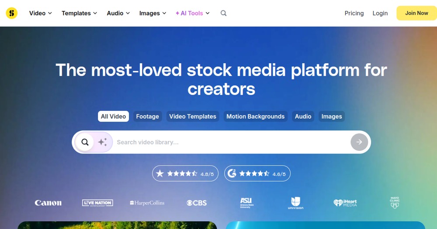
Task: Open the Login link
Action: click(x=380, y=13)
